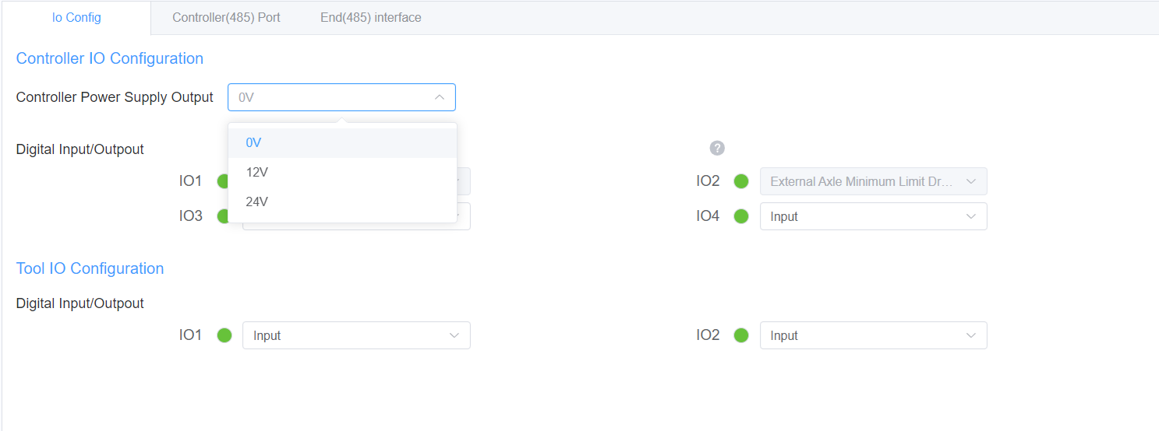Click the Tool IO1 green status indicator
Screen dimensions: 1159x431
pos(224,335)
